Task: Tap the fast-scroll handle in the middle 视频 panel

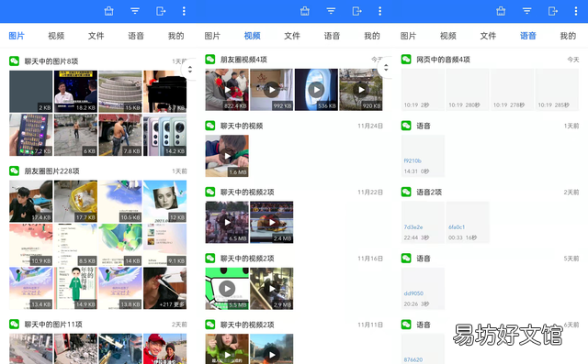Action: [x=386, y=68]
